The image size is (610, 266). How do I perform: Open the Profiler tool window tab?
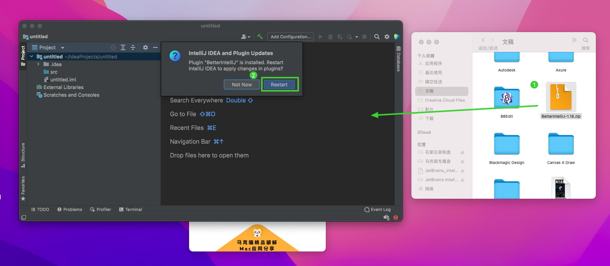(x=100, y=209)
